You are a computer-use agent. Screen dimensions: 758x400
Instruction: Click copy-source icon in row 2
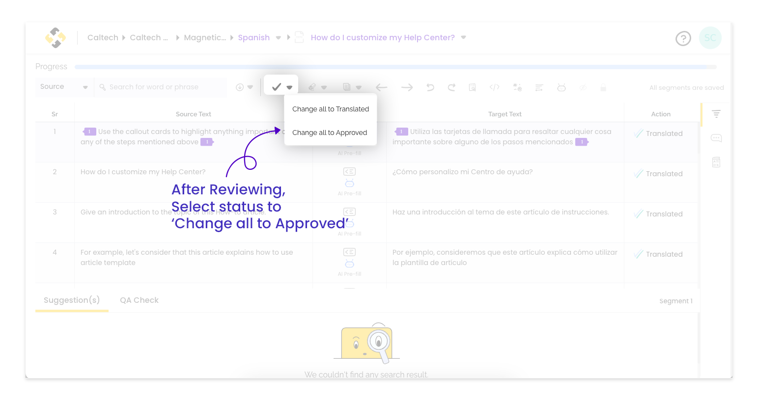tap(349, 172)
